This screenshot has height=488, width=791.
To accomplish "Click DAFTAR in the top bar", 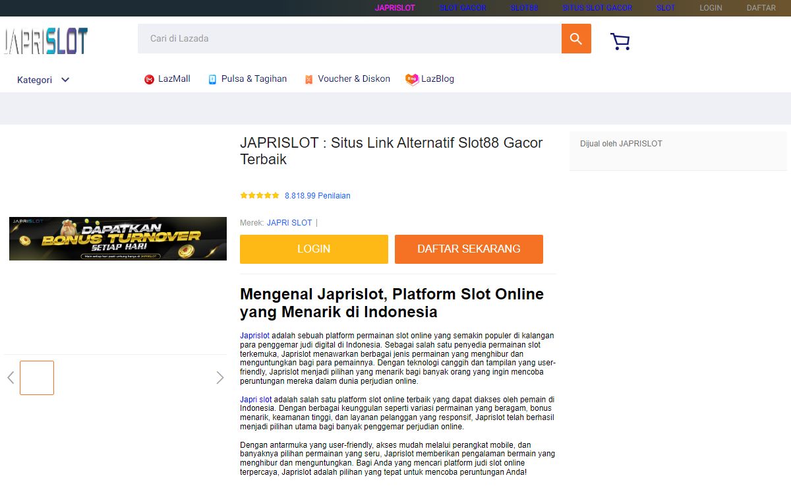I will (x=761, y=8).
